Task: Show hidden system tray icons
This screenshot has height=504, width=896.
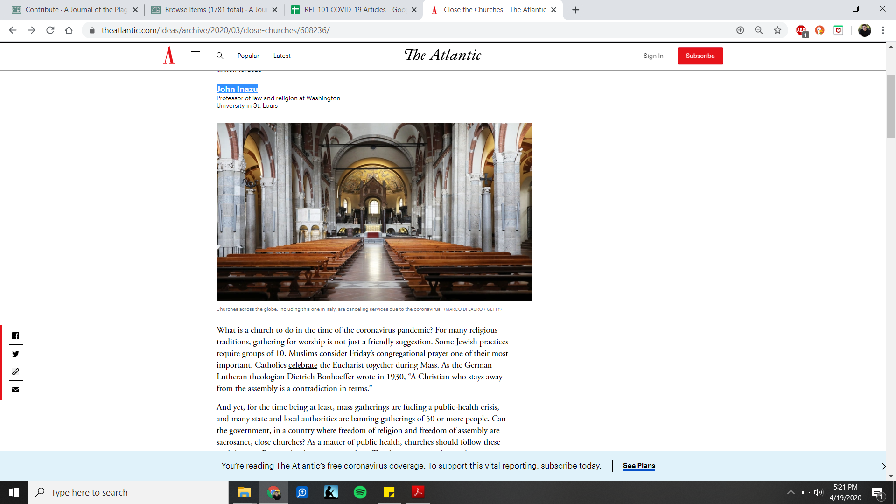Action: coord(791,492)
